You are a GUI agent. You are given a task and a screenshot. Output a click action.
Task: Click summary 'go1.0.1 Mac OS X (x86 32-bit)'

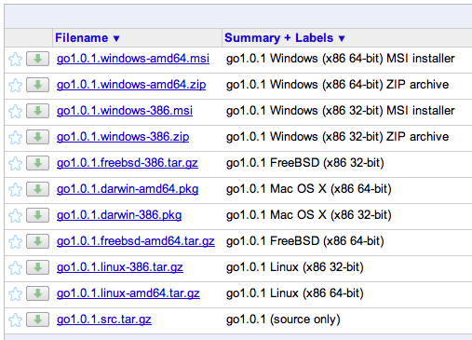pyautogui.click(x=309, y=215)
